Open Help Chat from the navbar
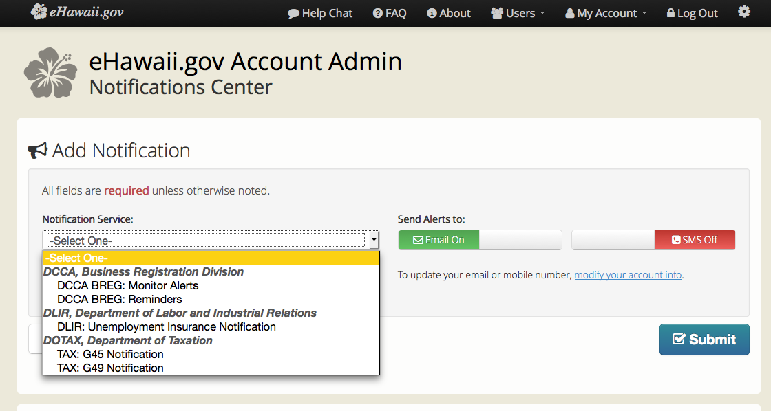 click(x=320, y=13)
